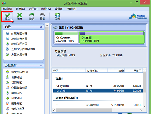Sort by the 容量 column header

point(116,71)
